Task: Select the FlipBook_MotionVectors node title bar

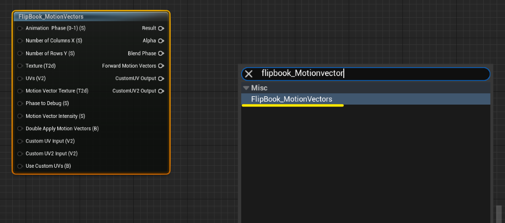Action: pos(91,17)
